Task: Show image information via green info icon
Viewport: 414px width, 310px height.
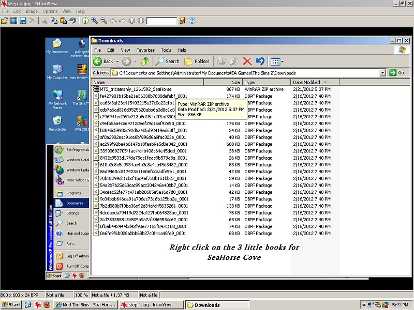Action: 85,21
